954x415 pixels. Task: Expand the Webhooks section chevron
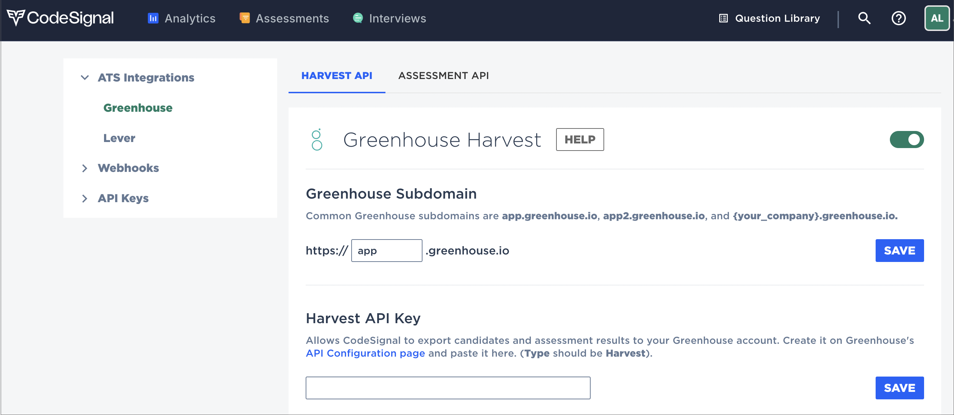tap(85, 168)
